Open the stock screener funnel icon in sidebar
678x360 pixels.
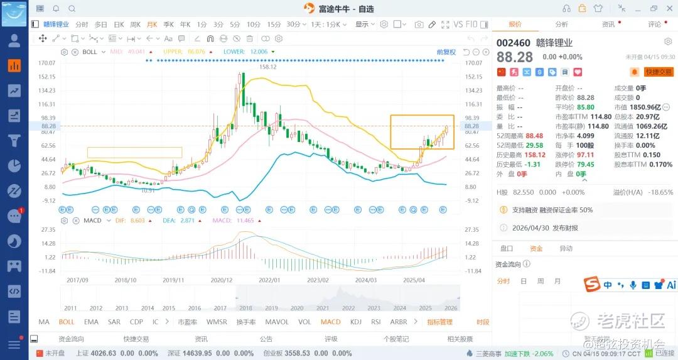(x=14, y=141)
